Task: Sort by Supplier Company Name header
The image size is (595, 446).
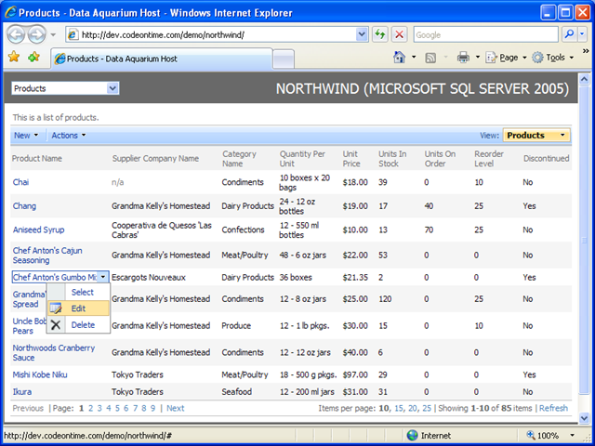Action: point(155,159)
